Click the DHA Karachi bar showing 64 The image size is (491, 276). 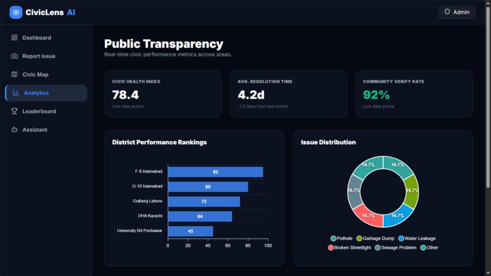(200, 216)
